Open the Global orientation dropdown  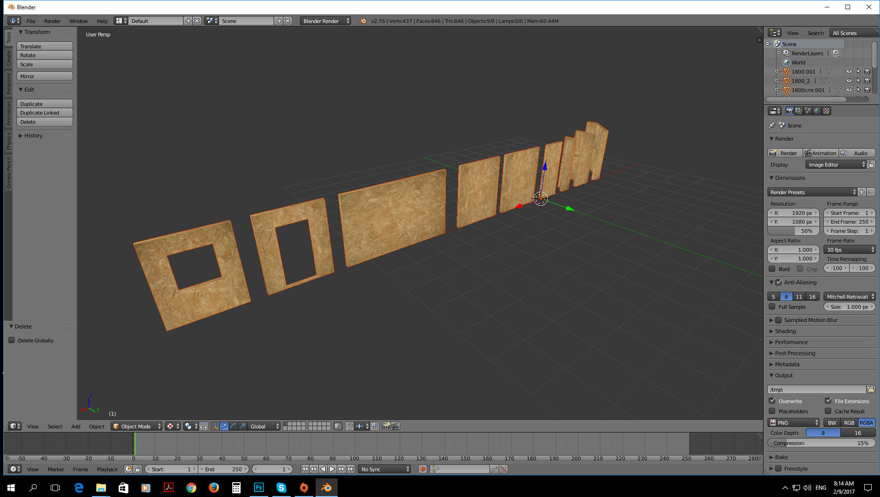(x=264, y=427)
